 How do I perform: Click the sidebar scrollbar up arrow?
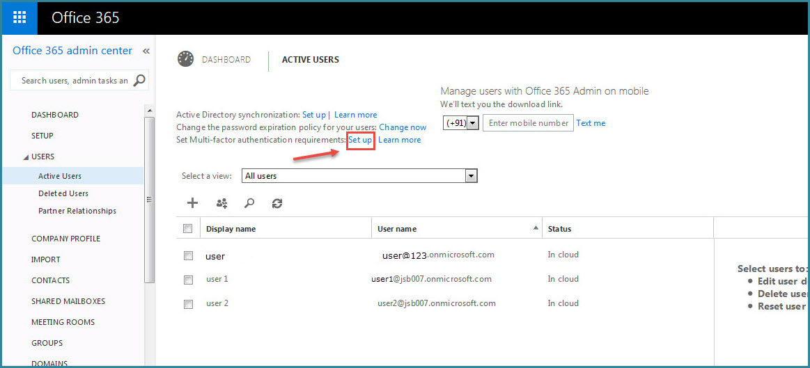click(149, 111)
